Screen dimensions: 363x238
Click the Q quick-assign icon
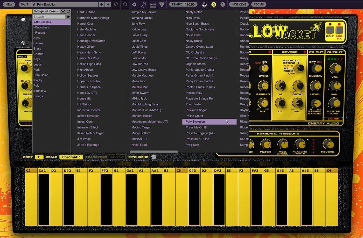[213, 4]
